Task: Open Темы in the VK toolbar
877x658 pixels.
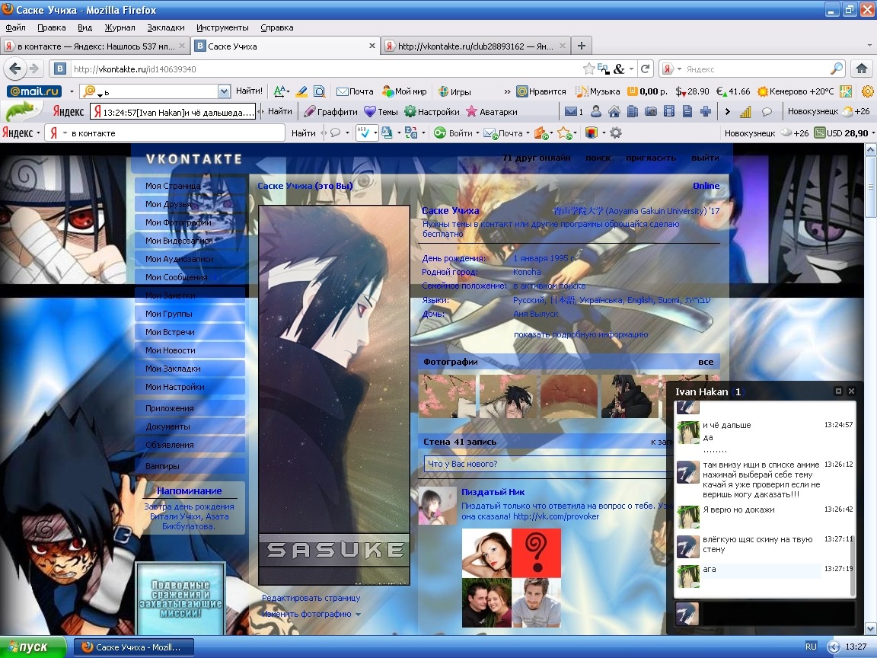Action: [x=380, y=111]
